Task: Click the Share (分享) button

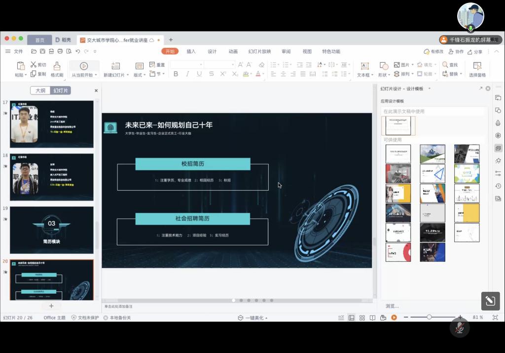Action: coord(475,51)
